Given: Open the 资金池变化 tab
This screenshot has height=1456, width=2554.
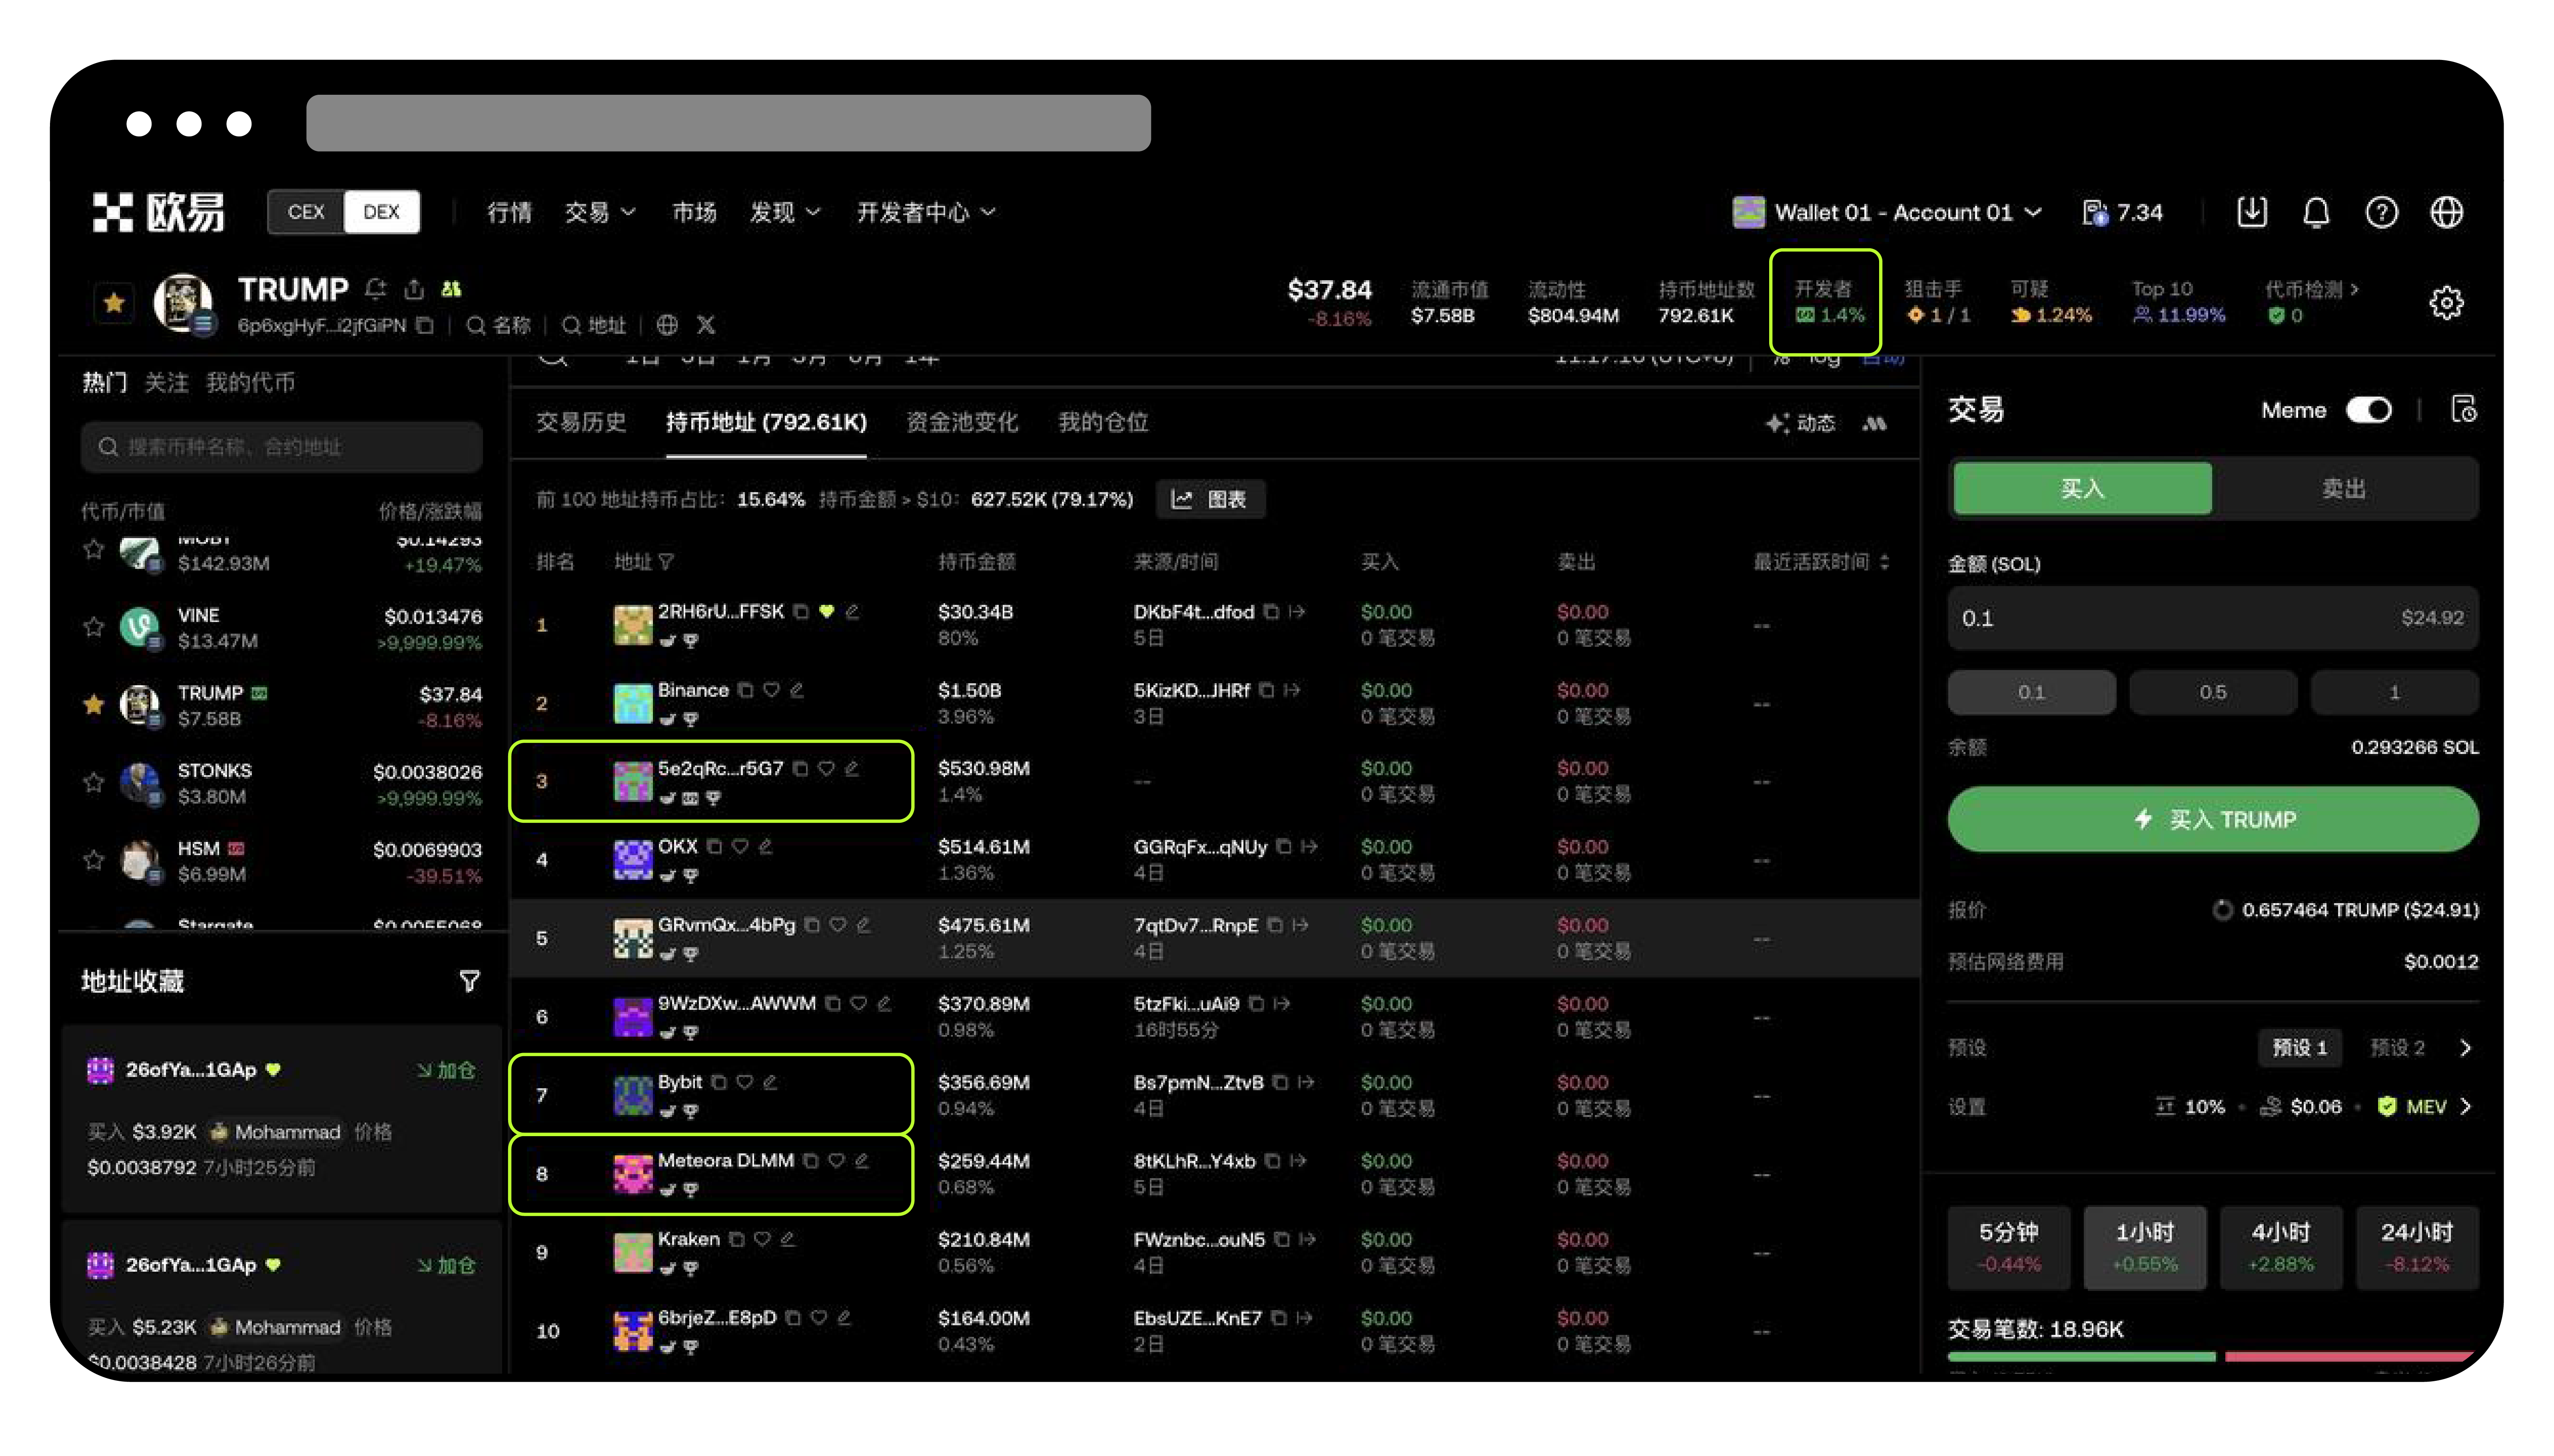Looking at the screenshot, I should pyautogui.click(x=962, y=422).
